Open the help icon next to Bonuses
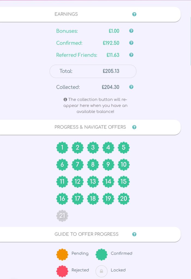The height and width of the screenshot is (279, 191). tap(131, 31)
